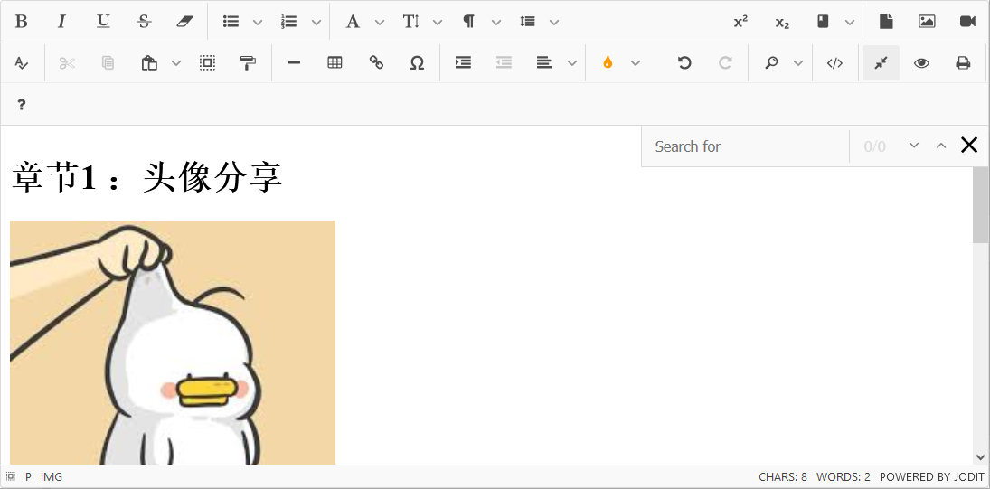990x489 pixels.
Task: Decrease indent of the paragraph
Action: point(504,63)
